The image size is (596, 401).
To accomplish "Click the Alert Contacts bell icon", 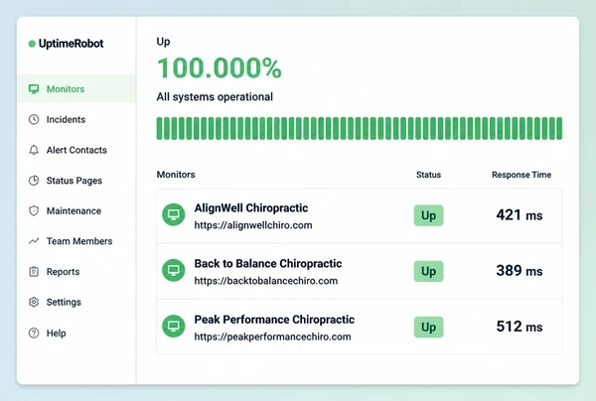I will [34, 150].
